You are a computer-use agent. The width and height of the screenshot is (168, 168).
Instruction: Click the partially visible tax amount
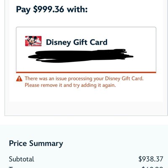[152, 167]
